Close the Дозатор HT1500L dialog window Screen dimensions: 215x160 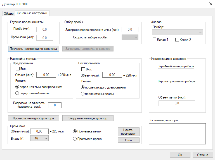[x=210, y=4]
